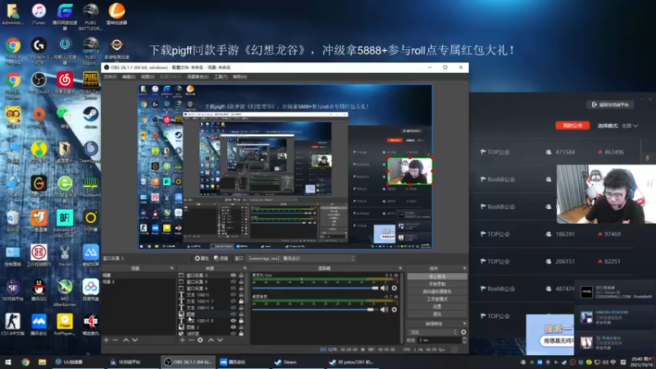The image size is (656, 369).
Task: Open Logitech G HUB desktop icon
Action: click(39, 51)
